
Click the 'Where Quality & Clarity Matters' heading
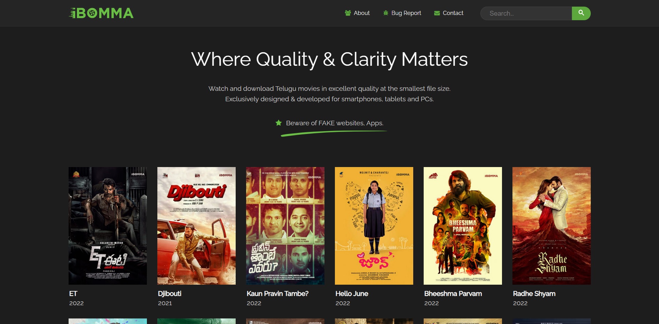329,60
